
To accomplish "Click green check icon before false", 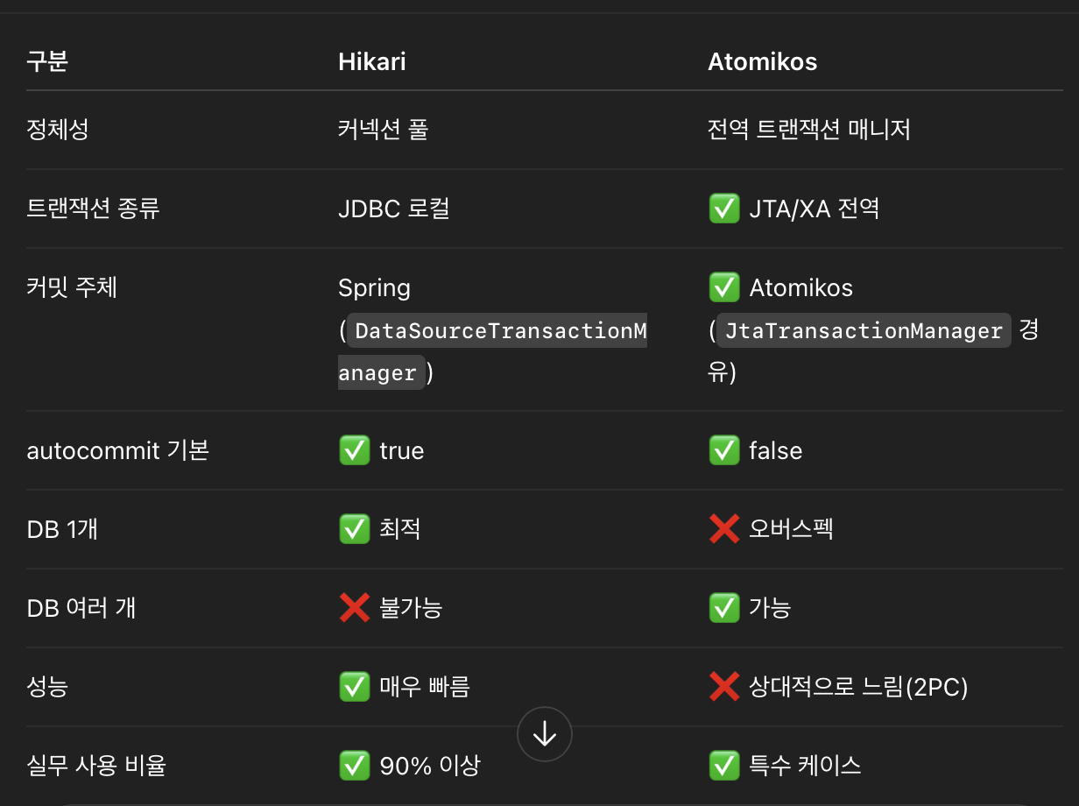I will (724, 450).
